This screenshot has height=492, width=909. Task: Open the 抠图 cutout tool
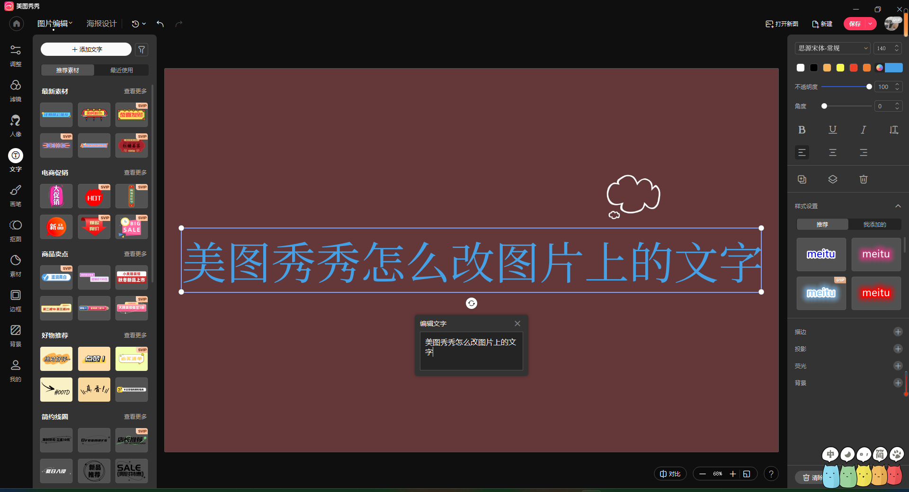[16, 230]
